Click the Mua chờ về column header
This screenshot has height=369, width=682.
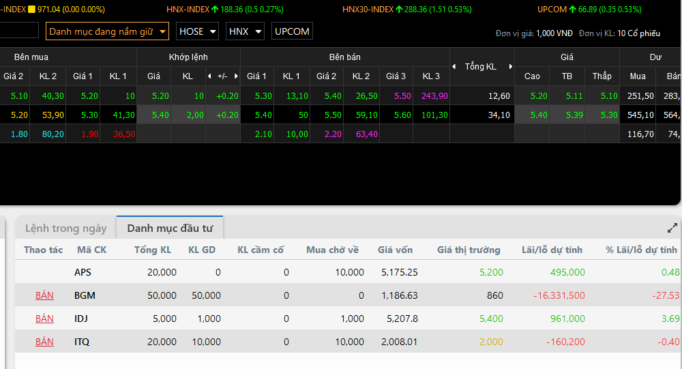point(332,250)
